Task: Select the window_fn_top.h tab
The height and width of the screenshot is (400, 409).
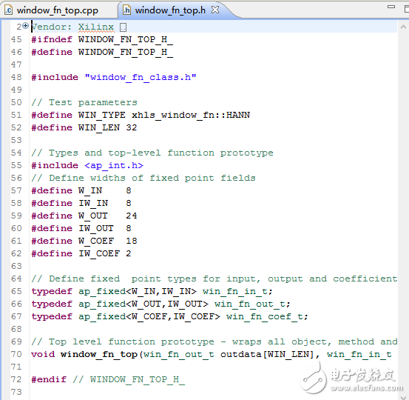Action: point(170,10)
